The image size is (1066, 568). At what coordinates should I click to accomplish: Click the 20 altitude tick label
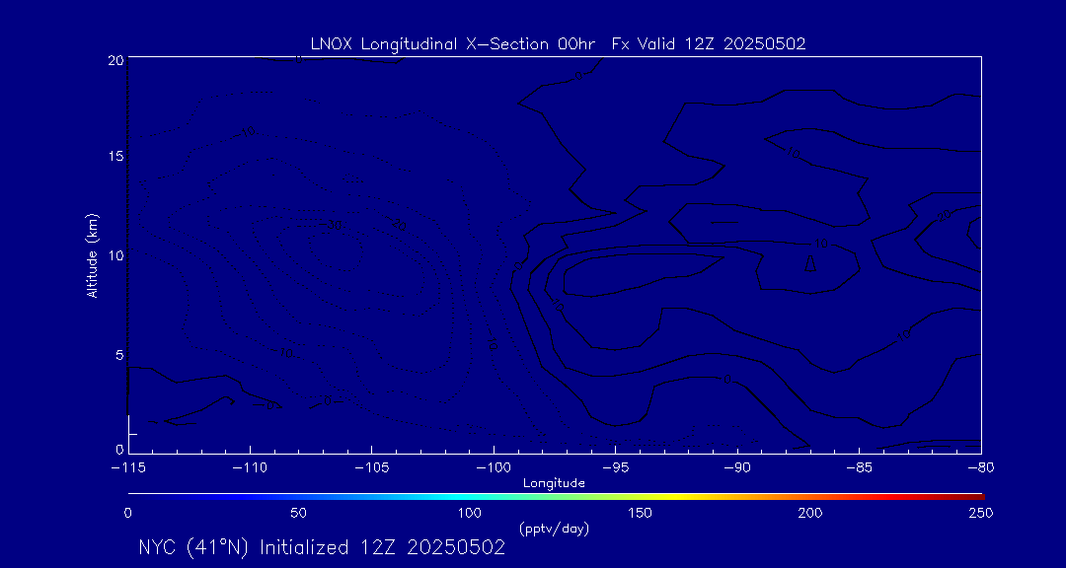point(116,59)
